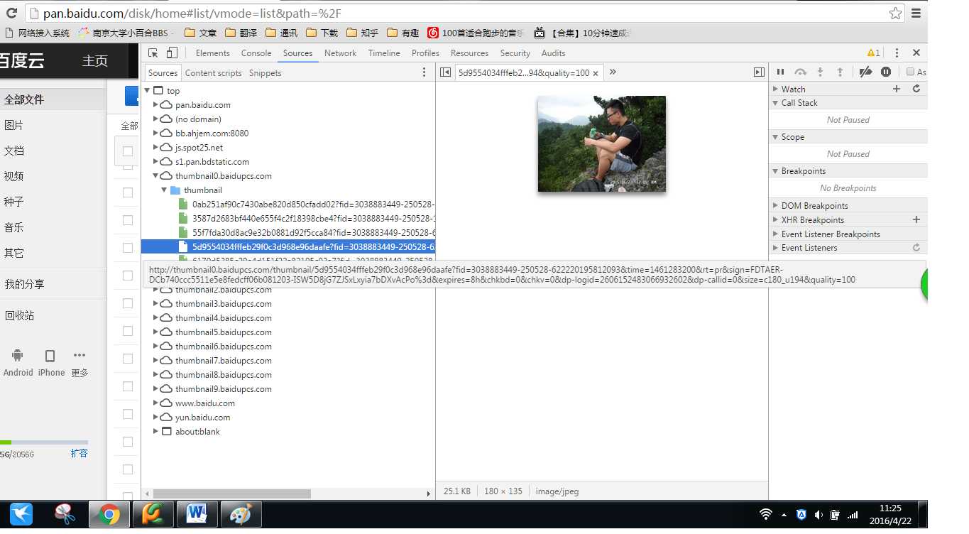The height and width of the screenshot is (534, 969).
Task: Expand the DOM Breakpoints section
Action: (x=775, y=205)
